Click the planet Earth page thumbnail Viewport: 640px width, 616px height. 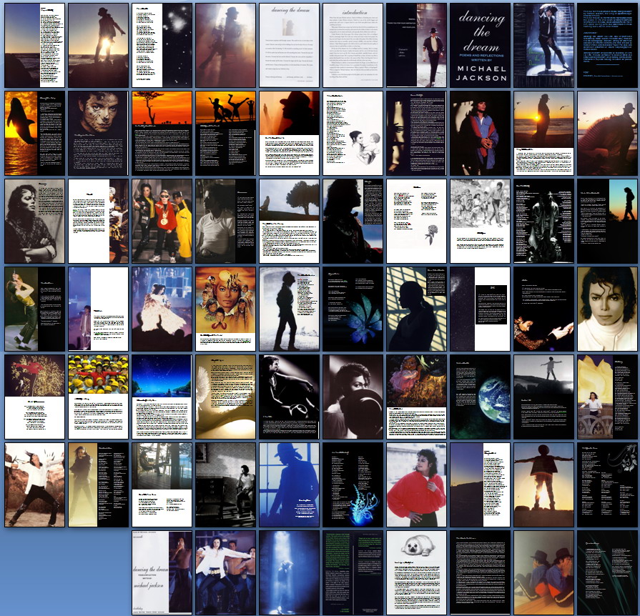[x=480, y=397]
